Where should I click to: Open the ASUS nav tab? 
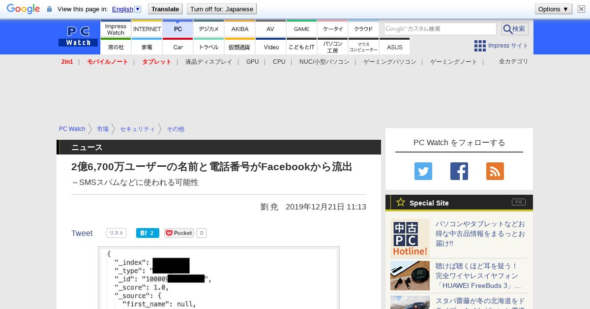pyautogui.click(x=395, y=47)
